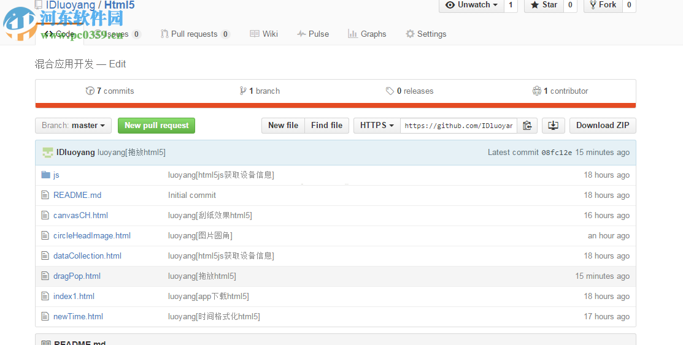The width and height of the screenshot is (683, 345).
Task: Click the Download ZIP button
Action: (603, 125)
